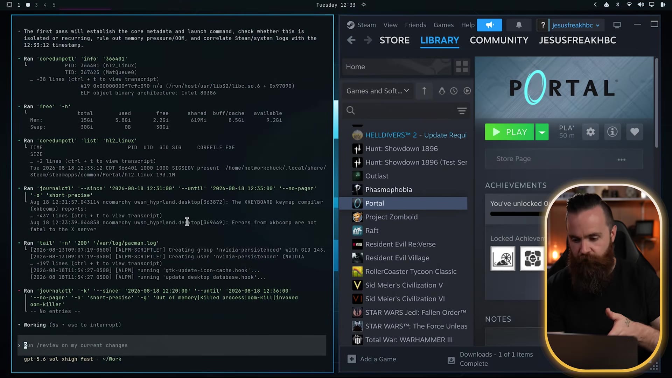Toggle recent activity clock filter
The width and height of the screenshot is (672, 378).
(454, 91)
